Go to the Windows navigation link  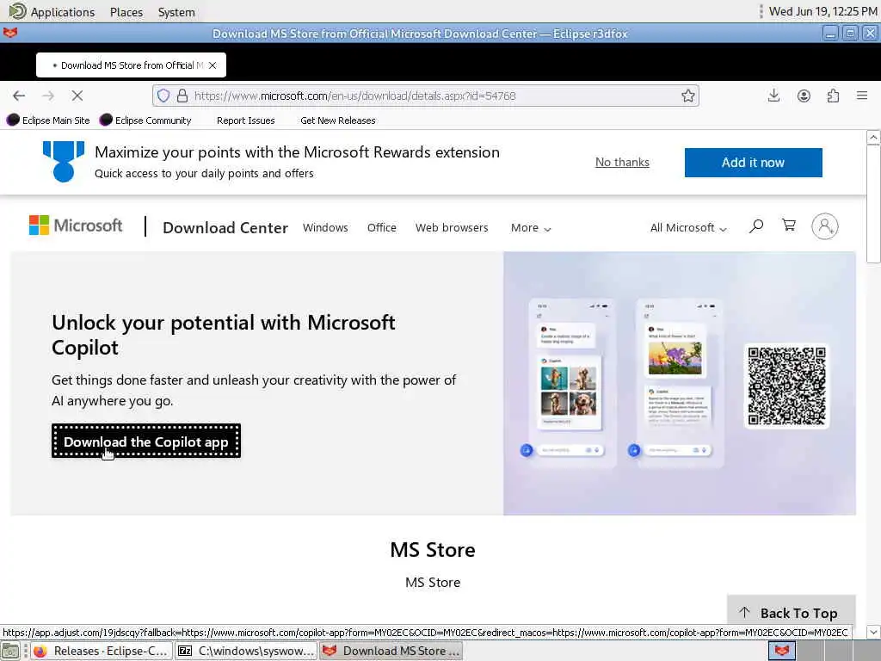pos(325,227)
